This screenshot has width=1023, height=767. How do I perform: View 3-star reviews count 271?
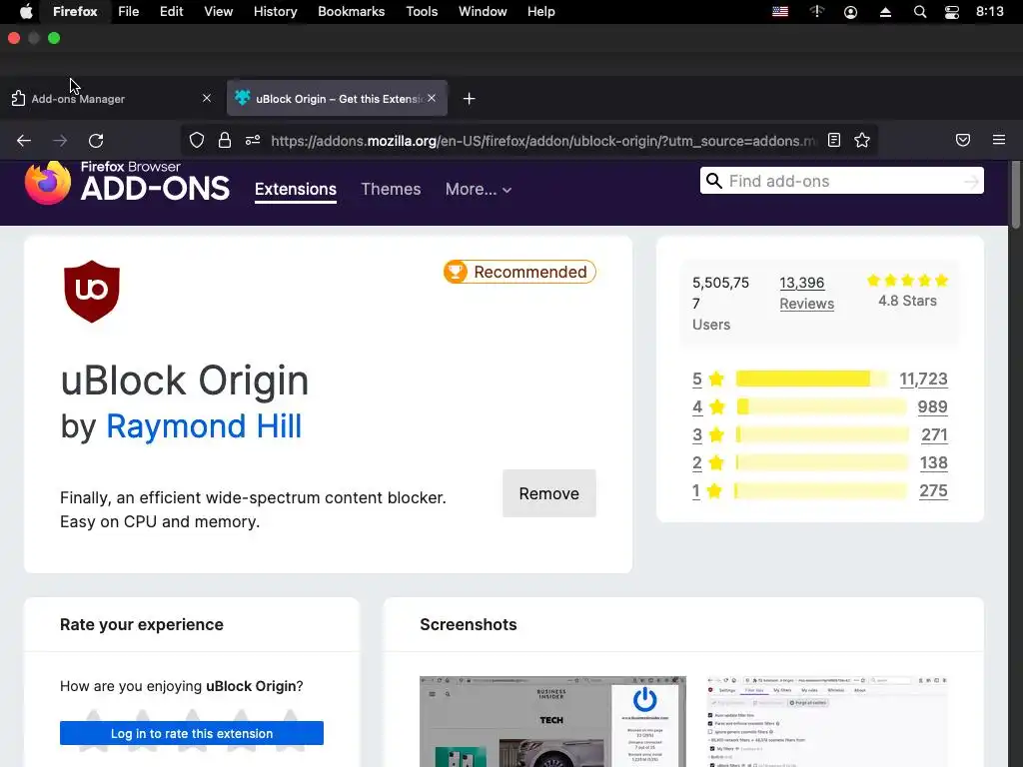click(x=934, y=435)
